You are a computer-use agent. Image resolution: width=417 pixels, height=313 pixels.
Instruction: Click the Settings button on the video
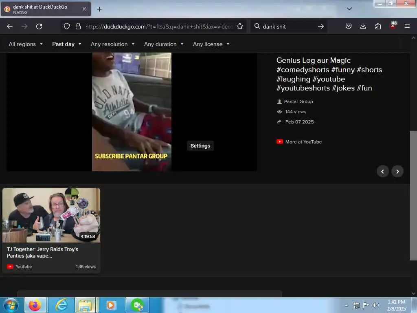point(200,145)
